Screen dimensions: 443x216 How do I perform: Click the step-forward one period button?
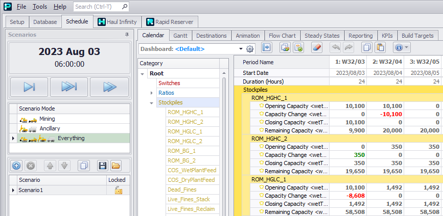click(x=29, y=87)
